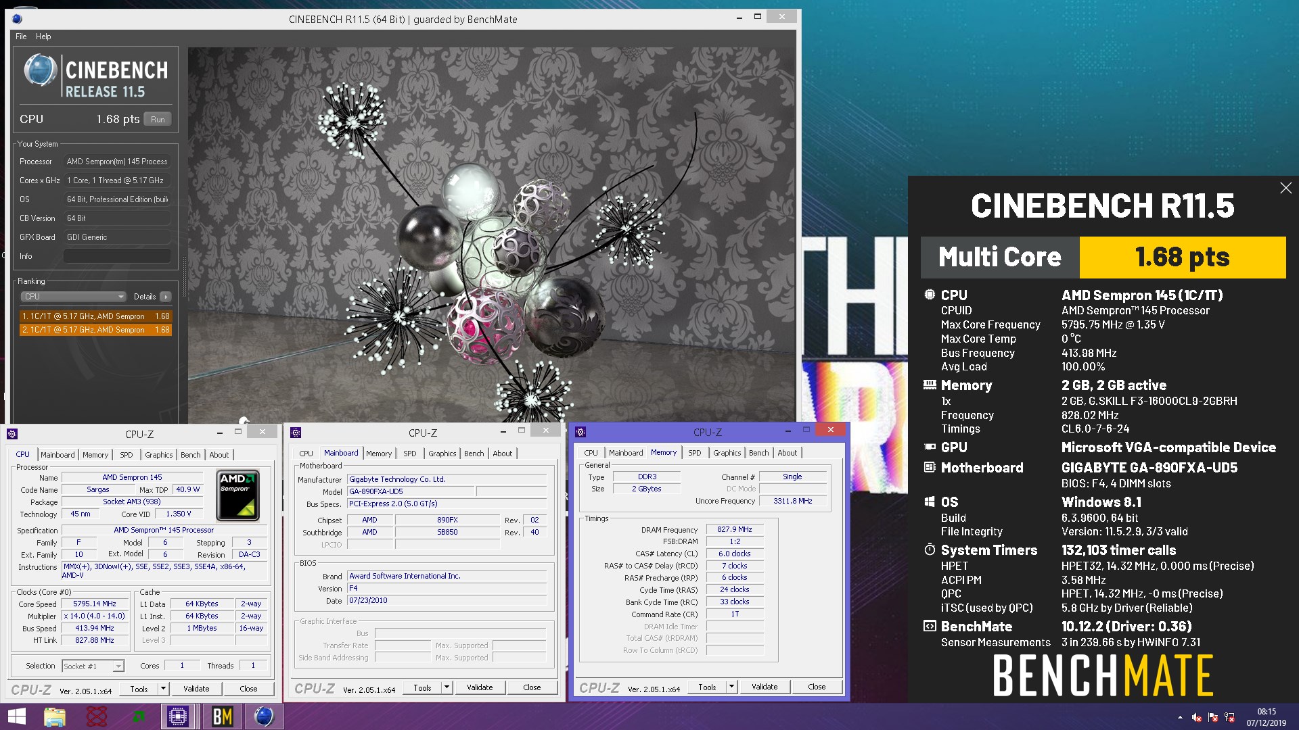The height and width of the screenshot is (730, 1299).
Task: Click Validate in CPU-Z Mainboard window
Action: tap(480, 687)
